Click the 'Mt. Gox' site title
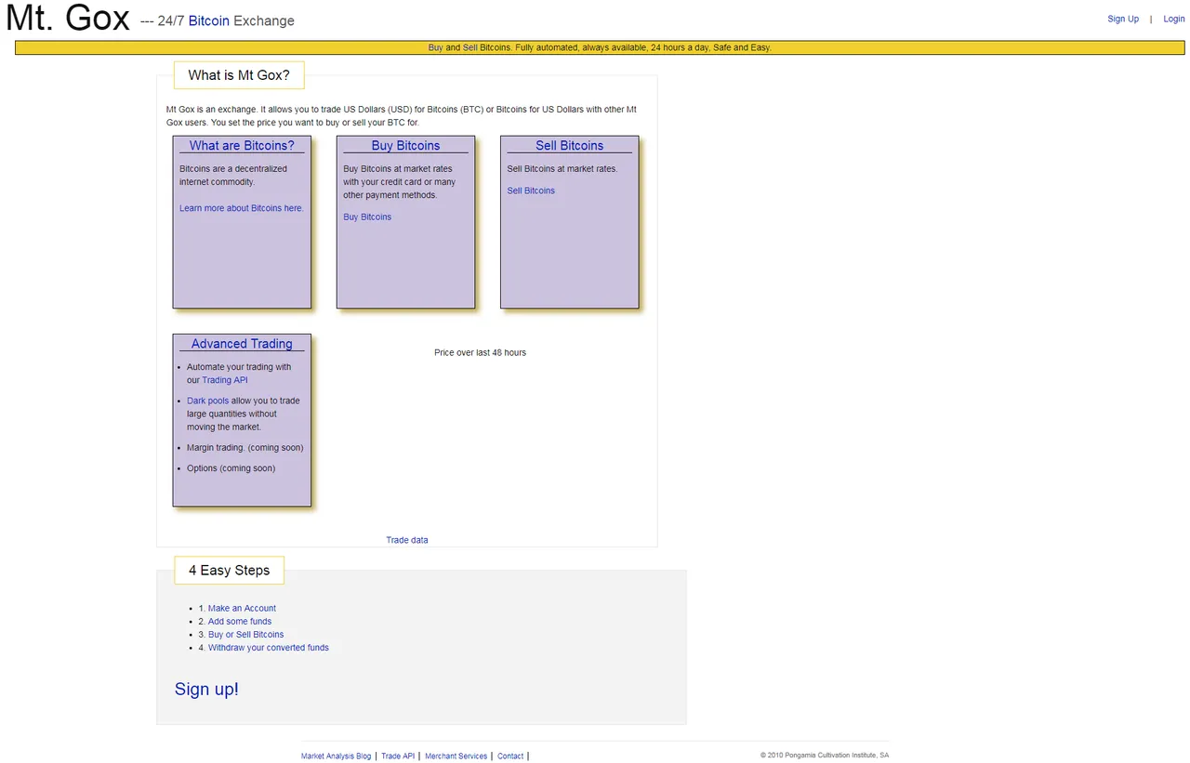This screenshot has width=1190, height=763. click(68, 18)
